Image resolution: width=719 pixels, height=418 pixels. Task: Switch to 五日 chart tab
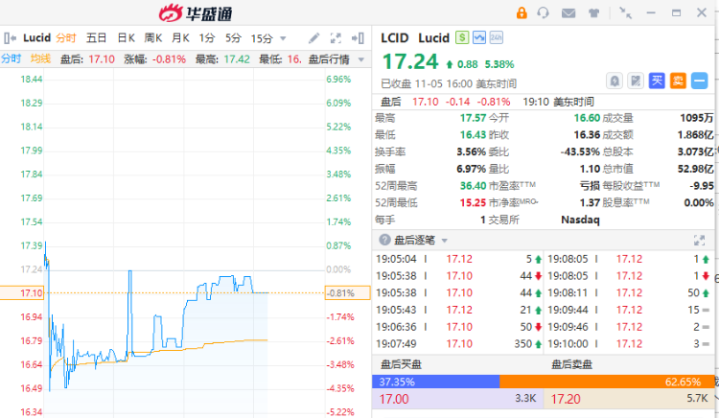pyautogui.click(x=96, y=38)
